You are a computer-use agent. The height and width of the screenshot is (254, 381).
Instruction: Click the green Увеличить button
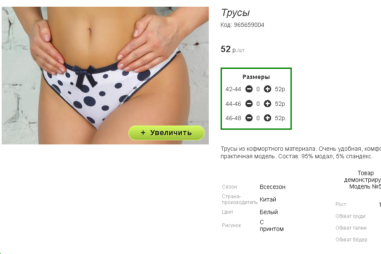166,133
